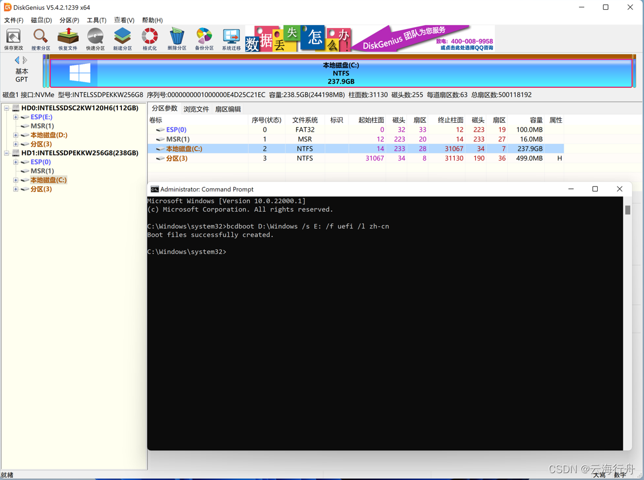Maximize the Command Prompt window
Viewport: 644px width, 480px height.
click(595, 189)
